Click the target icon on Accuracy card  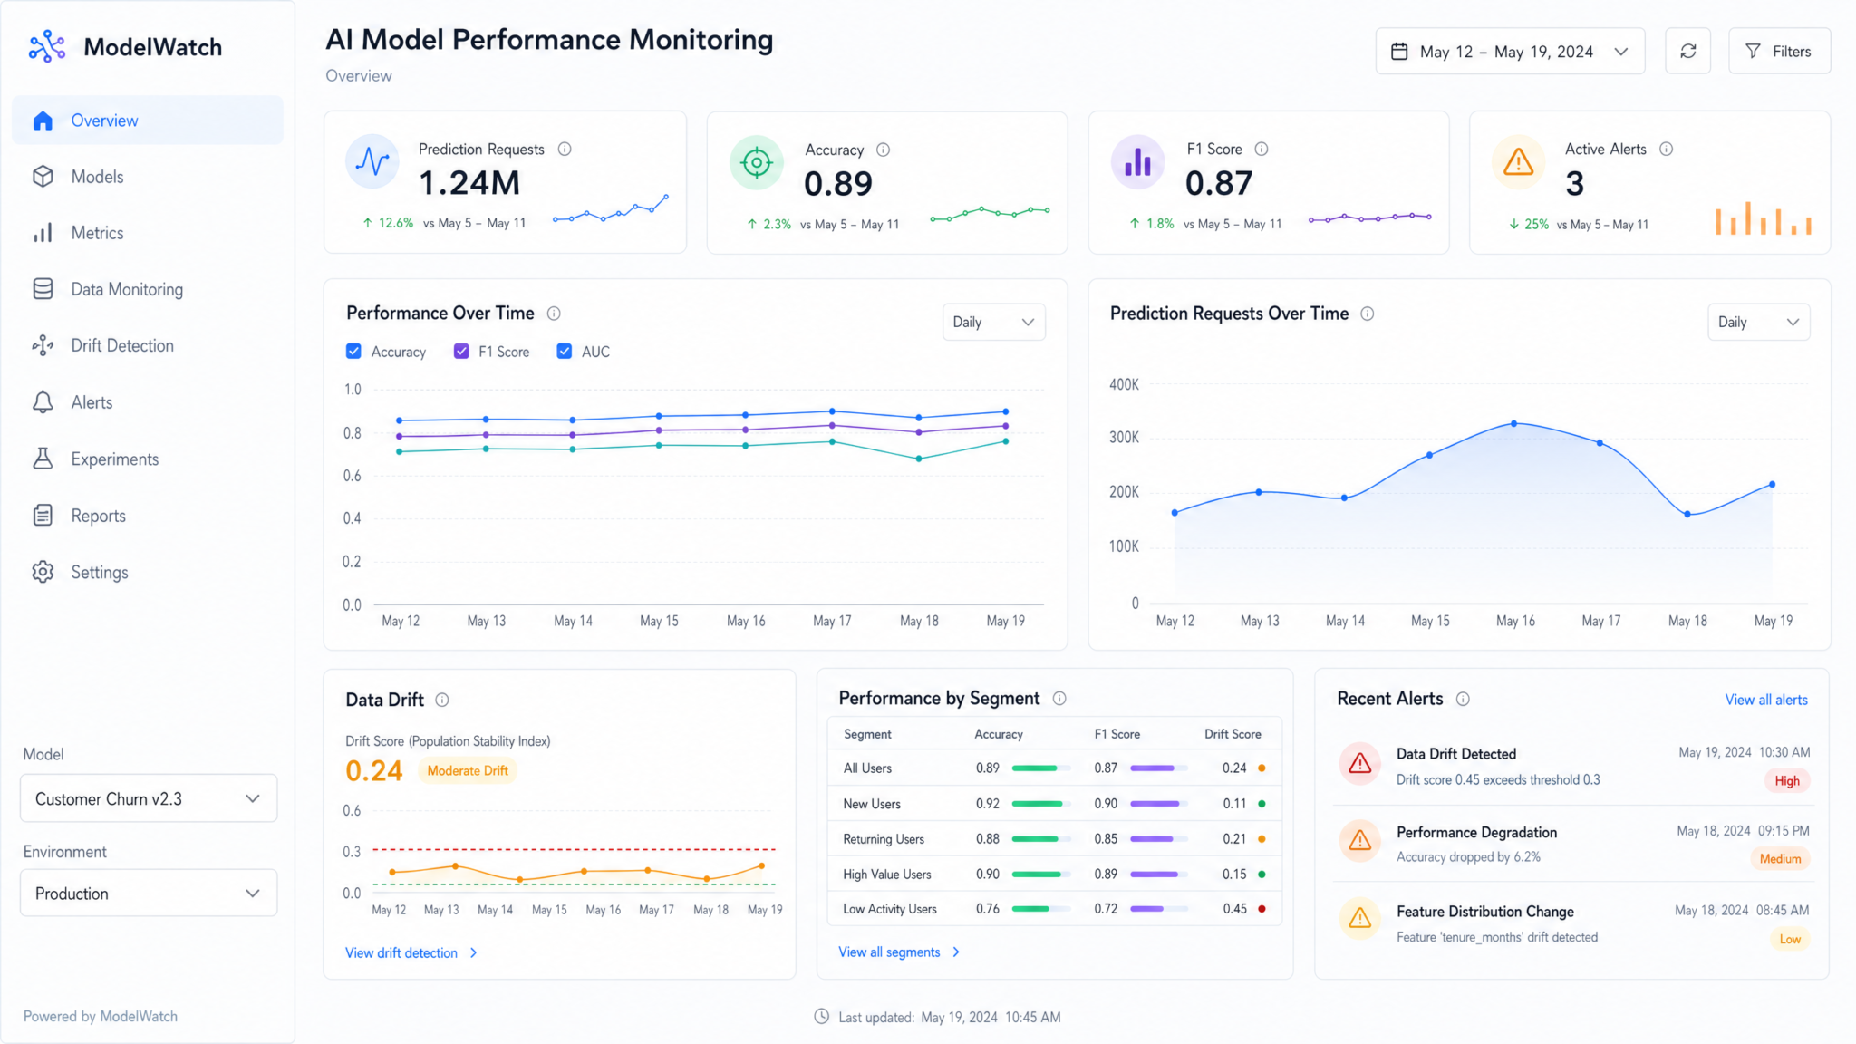756,162
